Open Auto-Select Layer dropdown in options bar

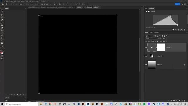[x=21, y=4]
